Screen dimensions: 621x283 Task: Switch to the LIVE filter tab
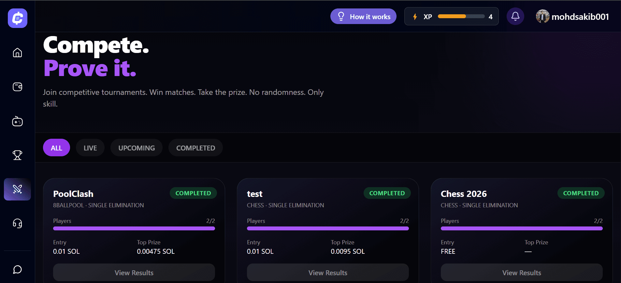pyautogui.click(x=90, y=148)
